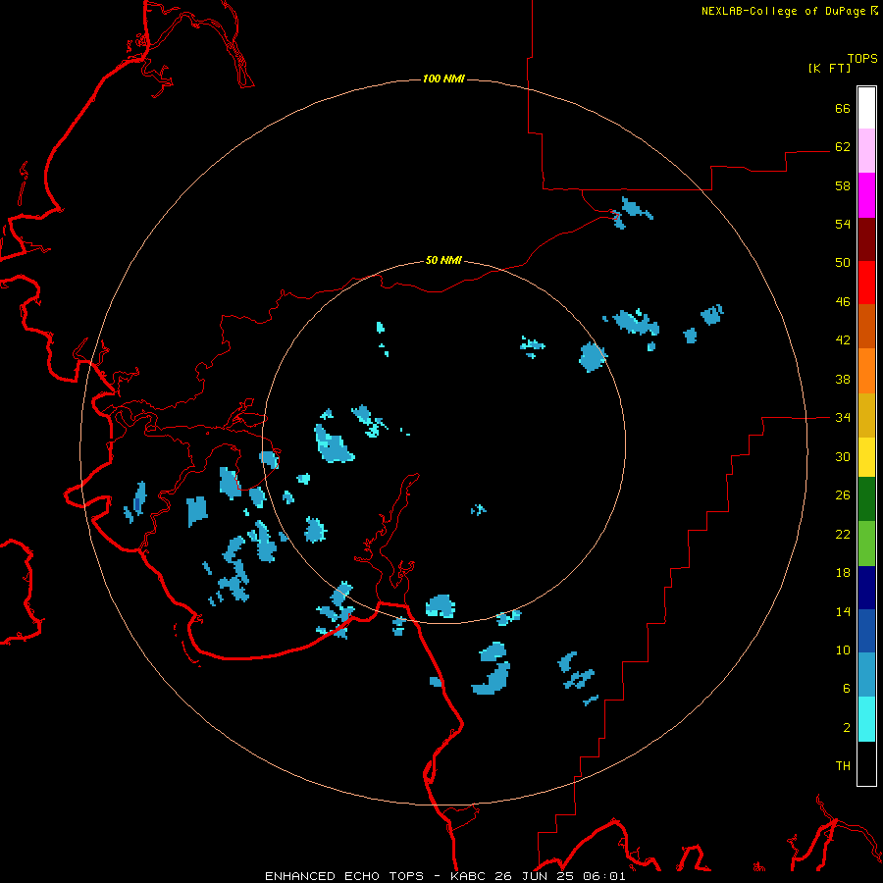Click the 100 NMI range ring label
This screenshot has width=883, height=883.
443,78
